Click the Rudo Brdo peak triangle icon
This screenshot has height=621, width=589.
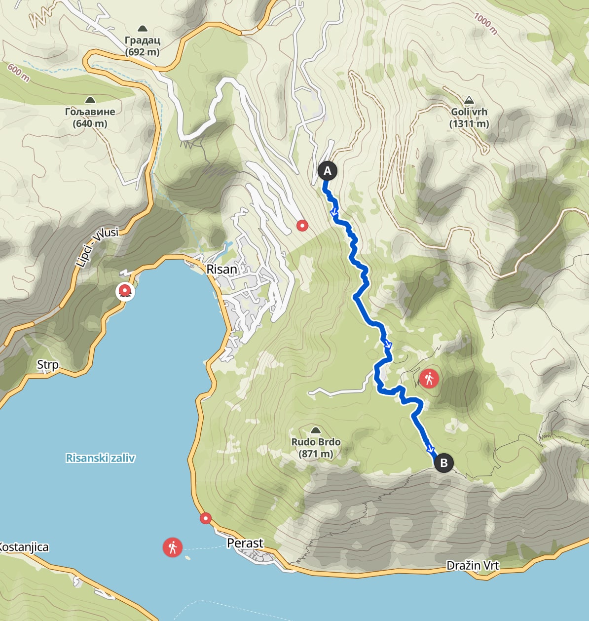[316, 430]
